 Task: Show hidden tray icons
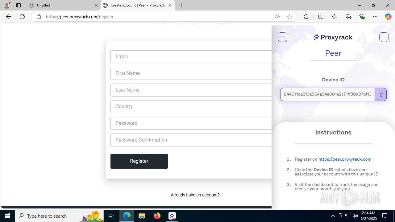pos(333,216)
